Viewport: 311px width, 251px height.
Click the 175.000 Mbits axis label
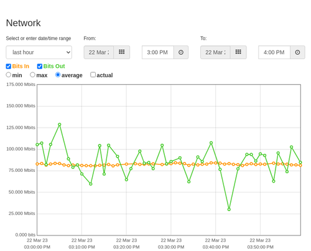tap(21, 84)
